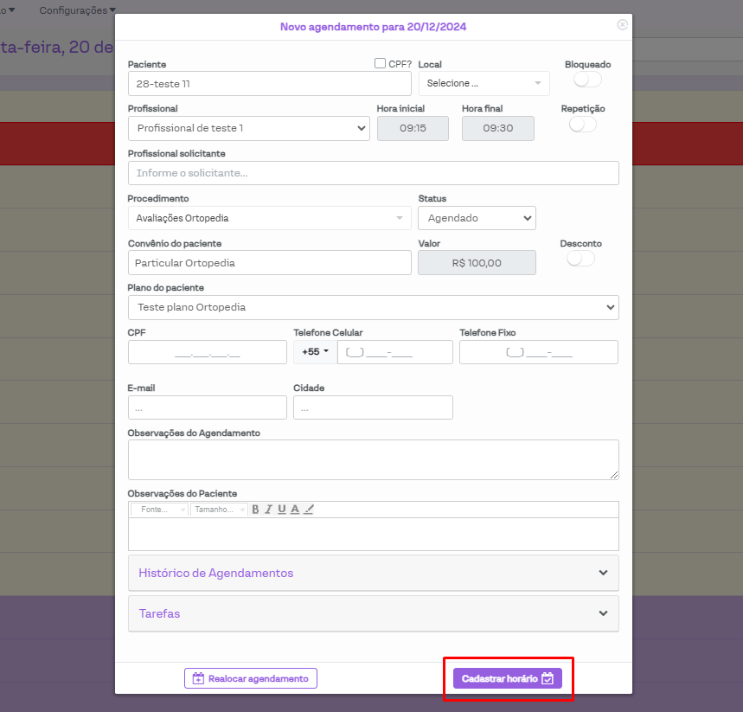Open the Status dropdown

pos(477,218)
